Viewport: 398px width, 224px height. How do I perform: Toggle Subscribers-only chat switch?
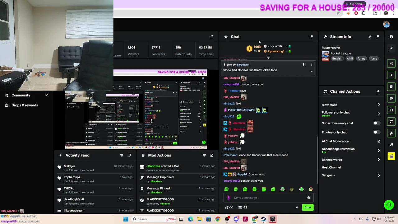377,123
